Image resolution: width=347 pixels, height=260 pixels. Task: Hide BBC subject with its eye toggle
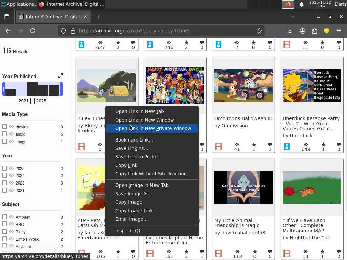pos(11,224)
